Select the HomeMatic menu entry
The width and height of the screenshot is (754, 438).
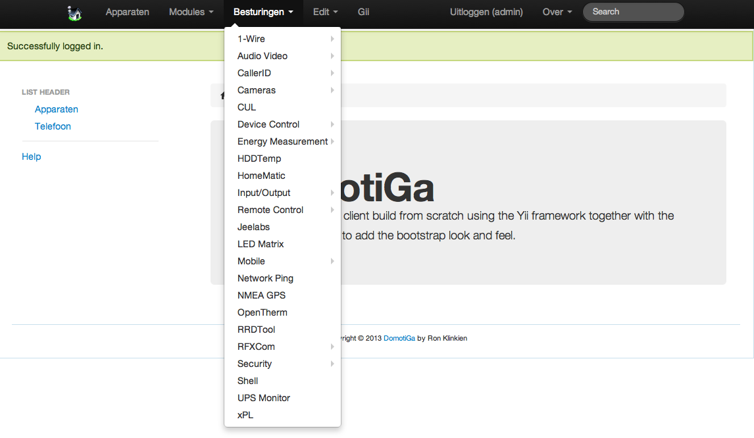pyautogui.click(x=261, y=176)
